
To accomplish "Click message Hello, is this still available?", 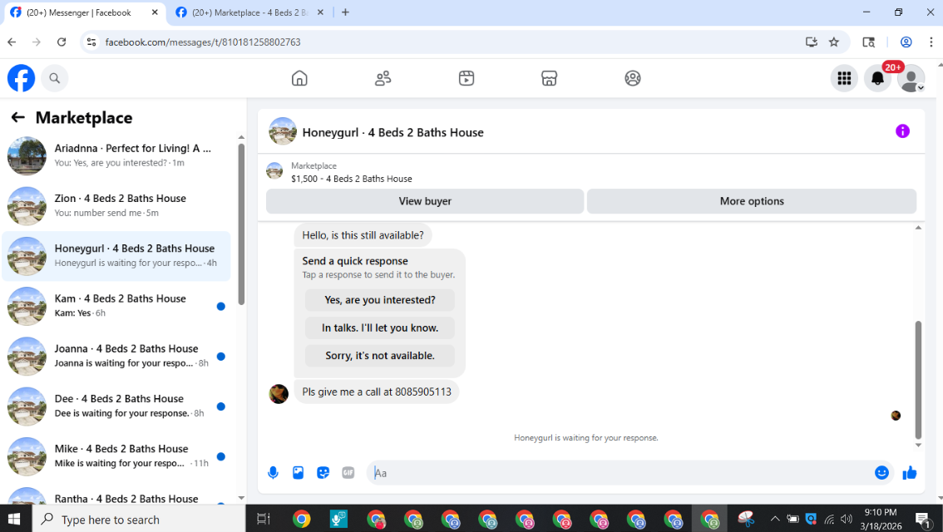I will coord(363,235).
